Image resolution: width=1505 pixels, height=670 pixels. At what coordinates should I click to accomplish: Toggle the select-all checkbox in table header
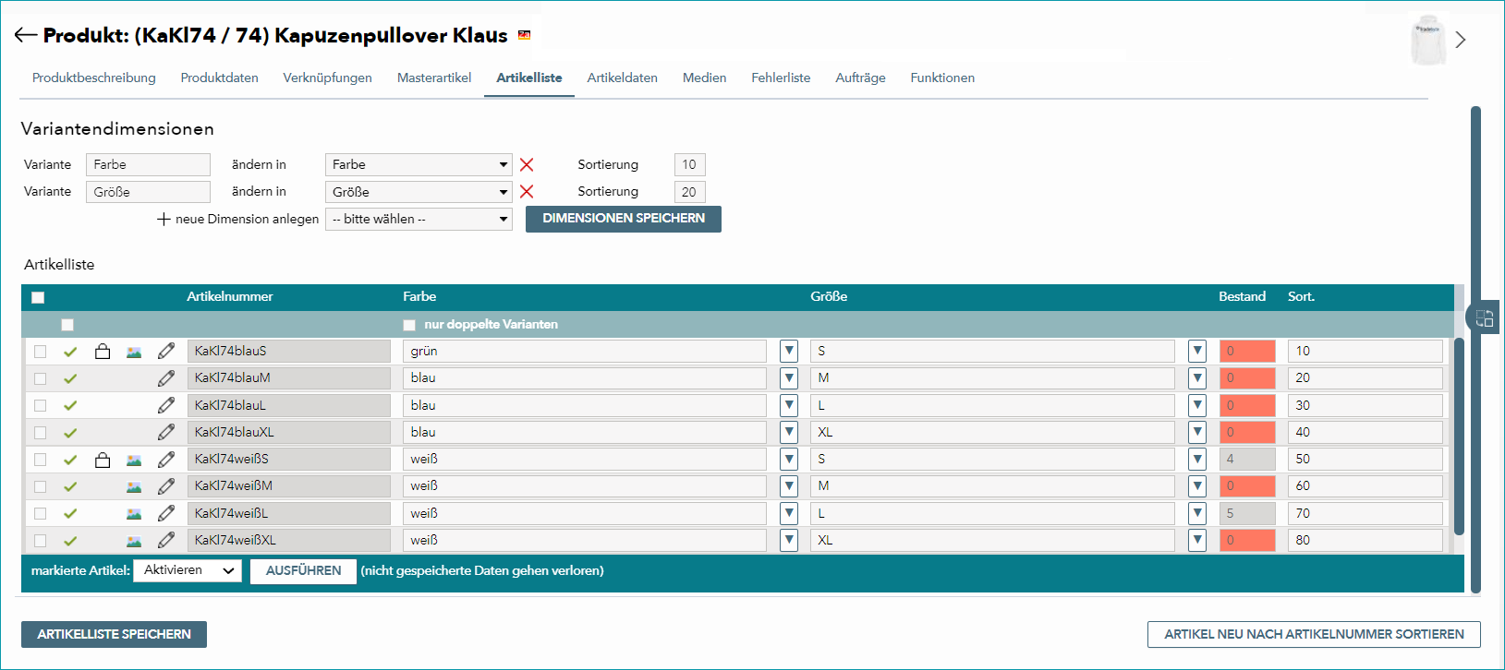(38, 297)
